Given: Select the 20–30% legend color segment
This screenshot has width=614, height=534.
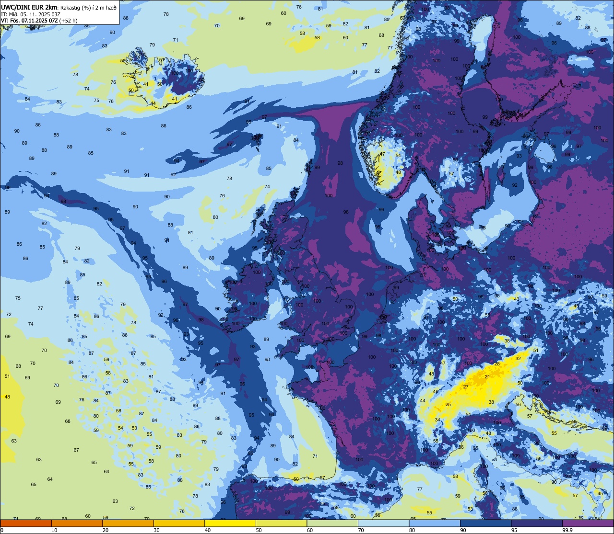Looking at the screenshot, I should click(x=128, y=523).
